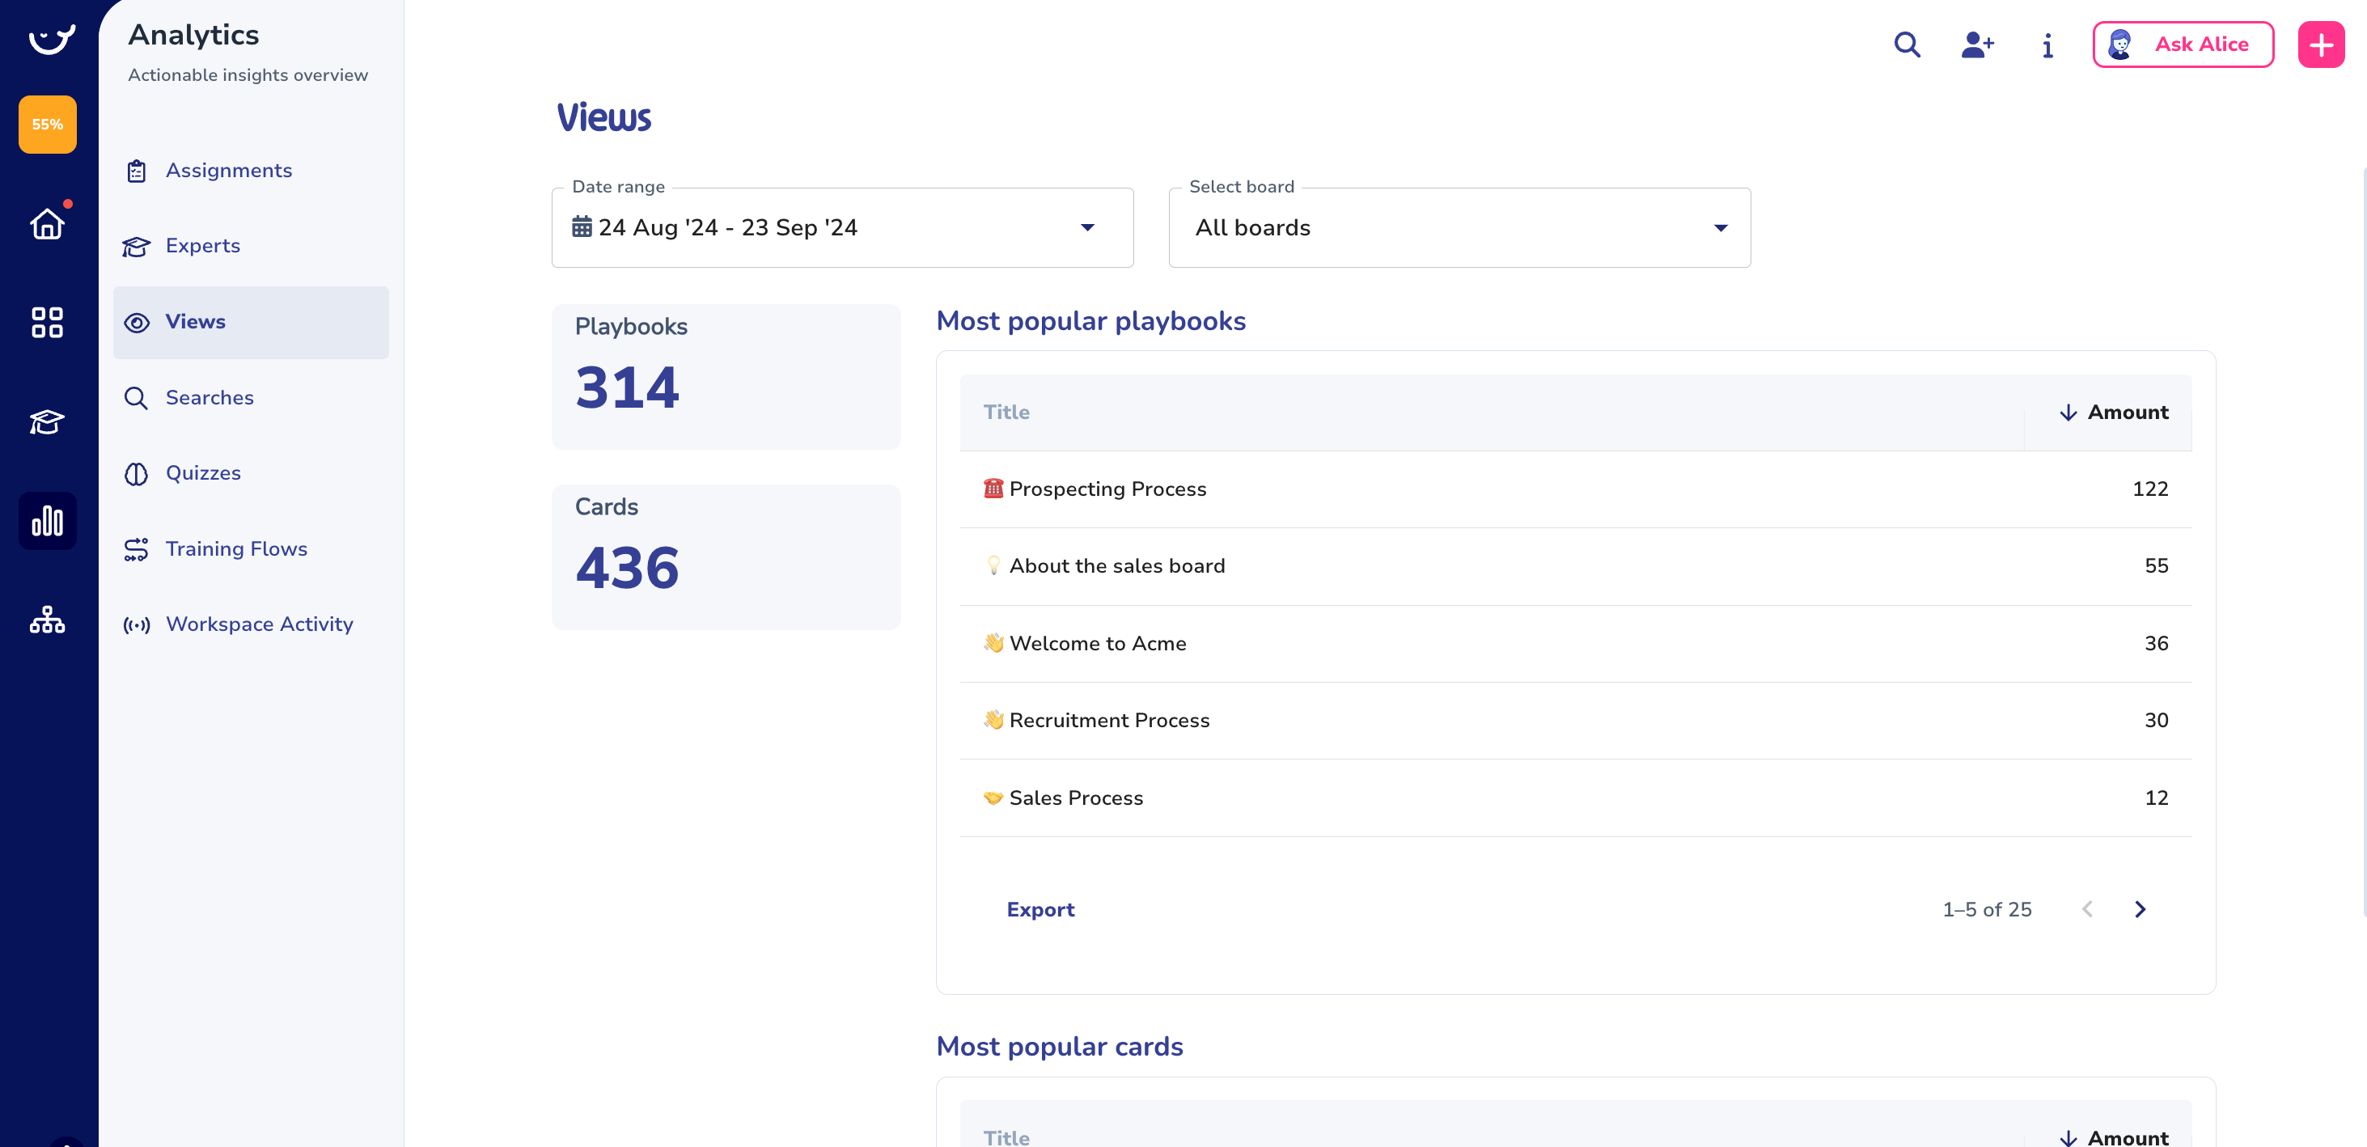Click the search magnifier icon in top bar

point(1907,44)
